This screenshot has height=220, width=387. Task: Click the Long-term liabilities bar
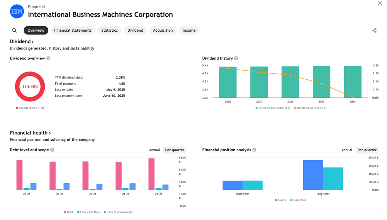(333, 179)
